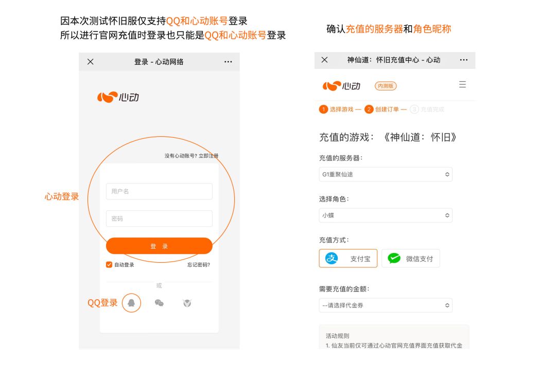Open the 请选择代金券 amount dropdown
Screen dimensions: 556x366
click(386, 305)
